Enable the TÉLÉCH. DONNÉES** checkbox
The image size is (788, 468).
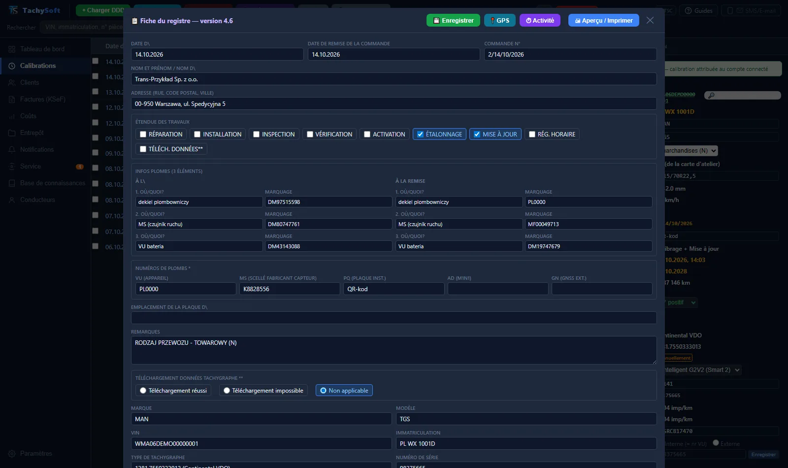pyautogui.click(x=143, y=149)
